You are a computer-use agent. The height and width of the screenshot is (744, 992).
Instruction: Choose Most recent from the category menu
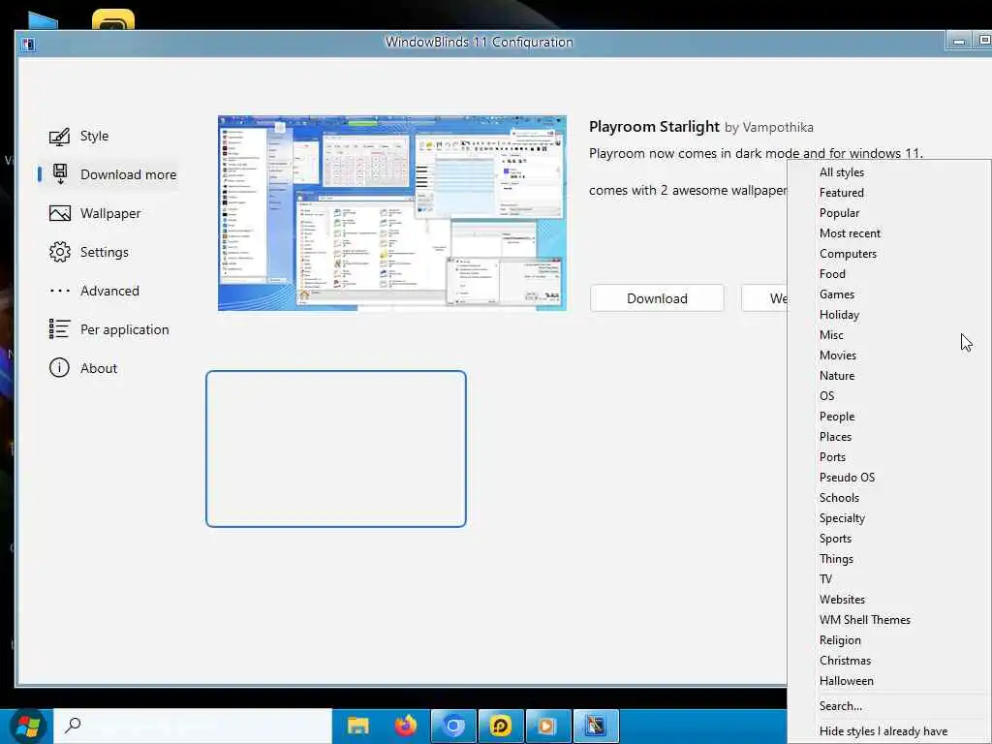[850, 232]
